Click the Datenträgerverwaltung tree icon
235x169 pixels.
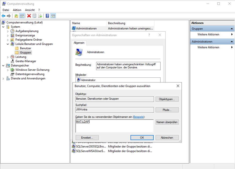click(12, 74)
